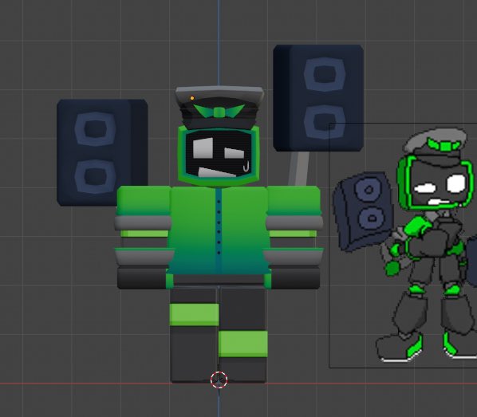Select the gray pole under the speaker
This screenshot has height=417, width=477.
[298, 168]
